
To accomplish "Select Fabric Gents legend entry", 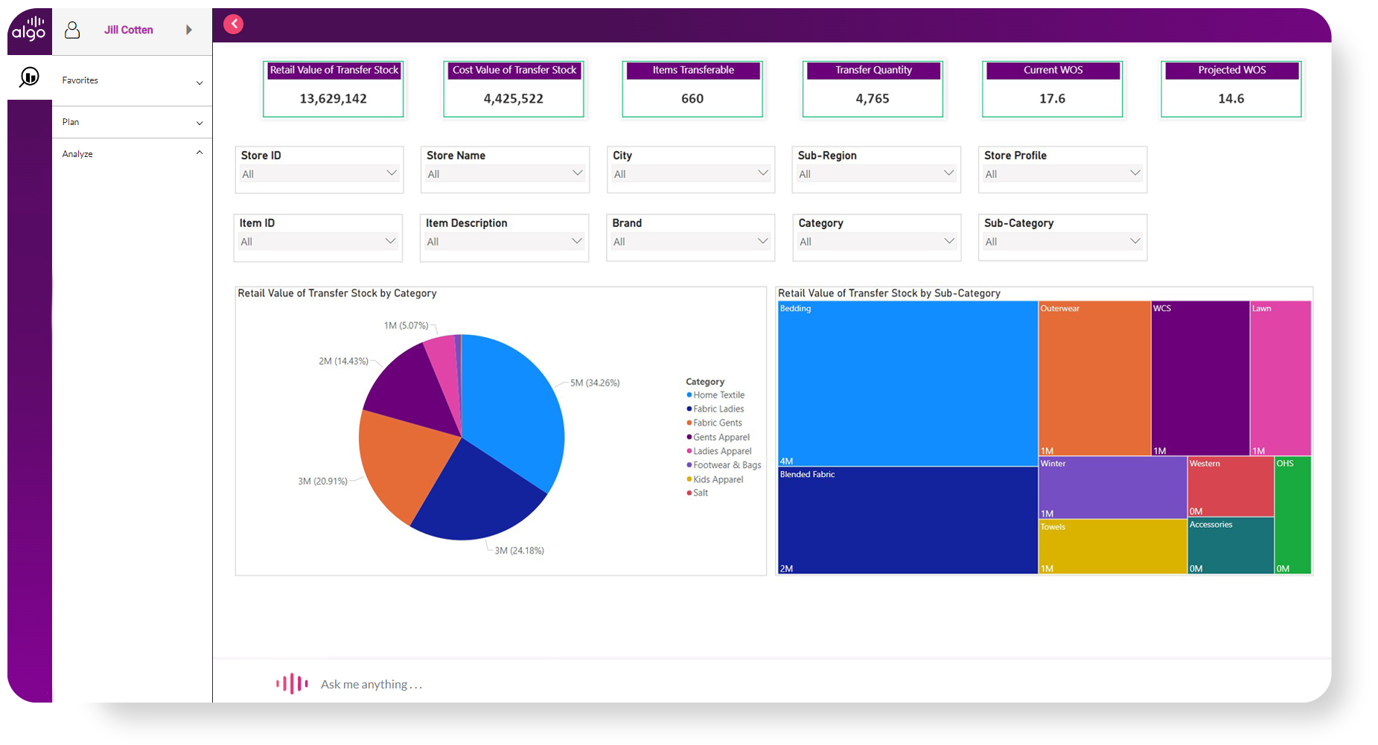I will (x=717, y=423).
